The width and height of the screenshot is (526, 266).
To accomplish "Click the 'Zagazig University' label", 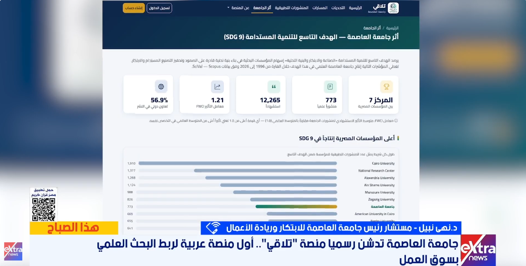I will pyautogui.click(x=381, y=199).
